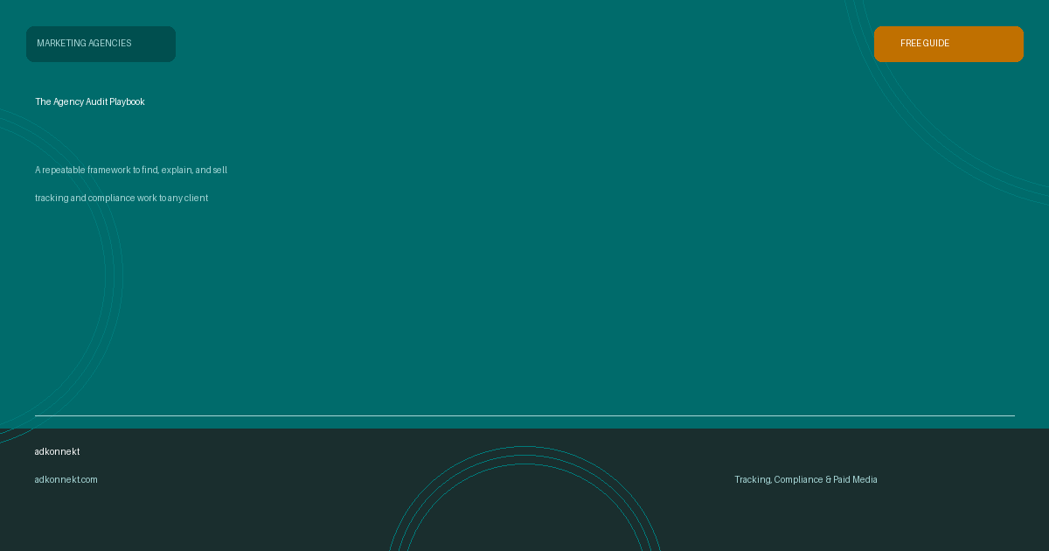This screenshot has width=1049, height=551.
Task: Click the orange FREE GUIDE button
Action: (948, 44)
